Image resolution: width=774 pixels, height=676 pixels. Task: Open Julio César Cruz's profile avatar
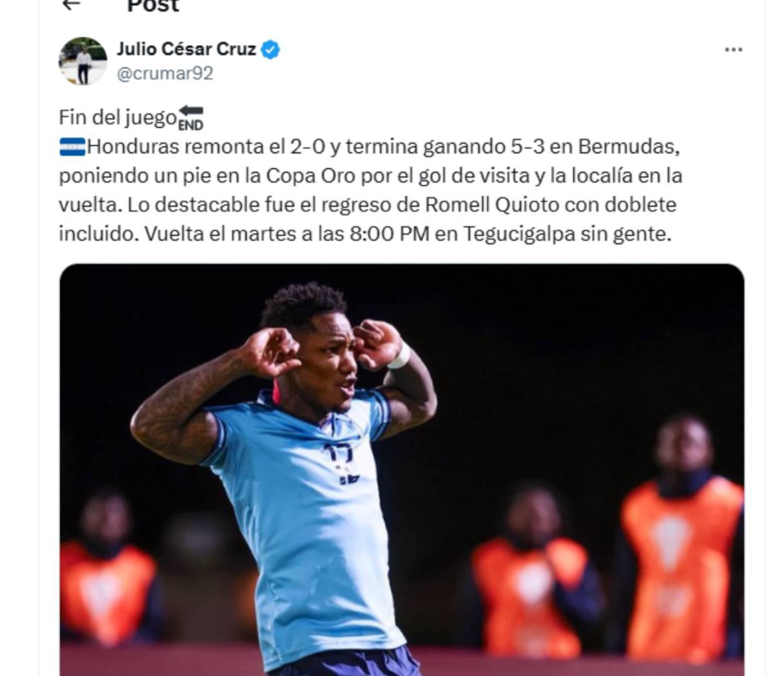coord(83,61)
